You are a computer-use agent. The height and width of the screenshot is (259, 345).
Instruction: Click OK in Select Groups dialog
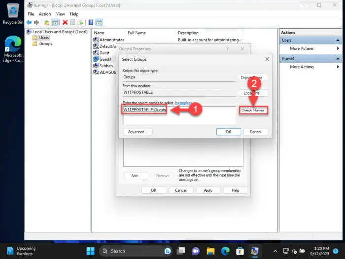tap(228, 132)
